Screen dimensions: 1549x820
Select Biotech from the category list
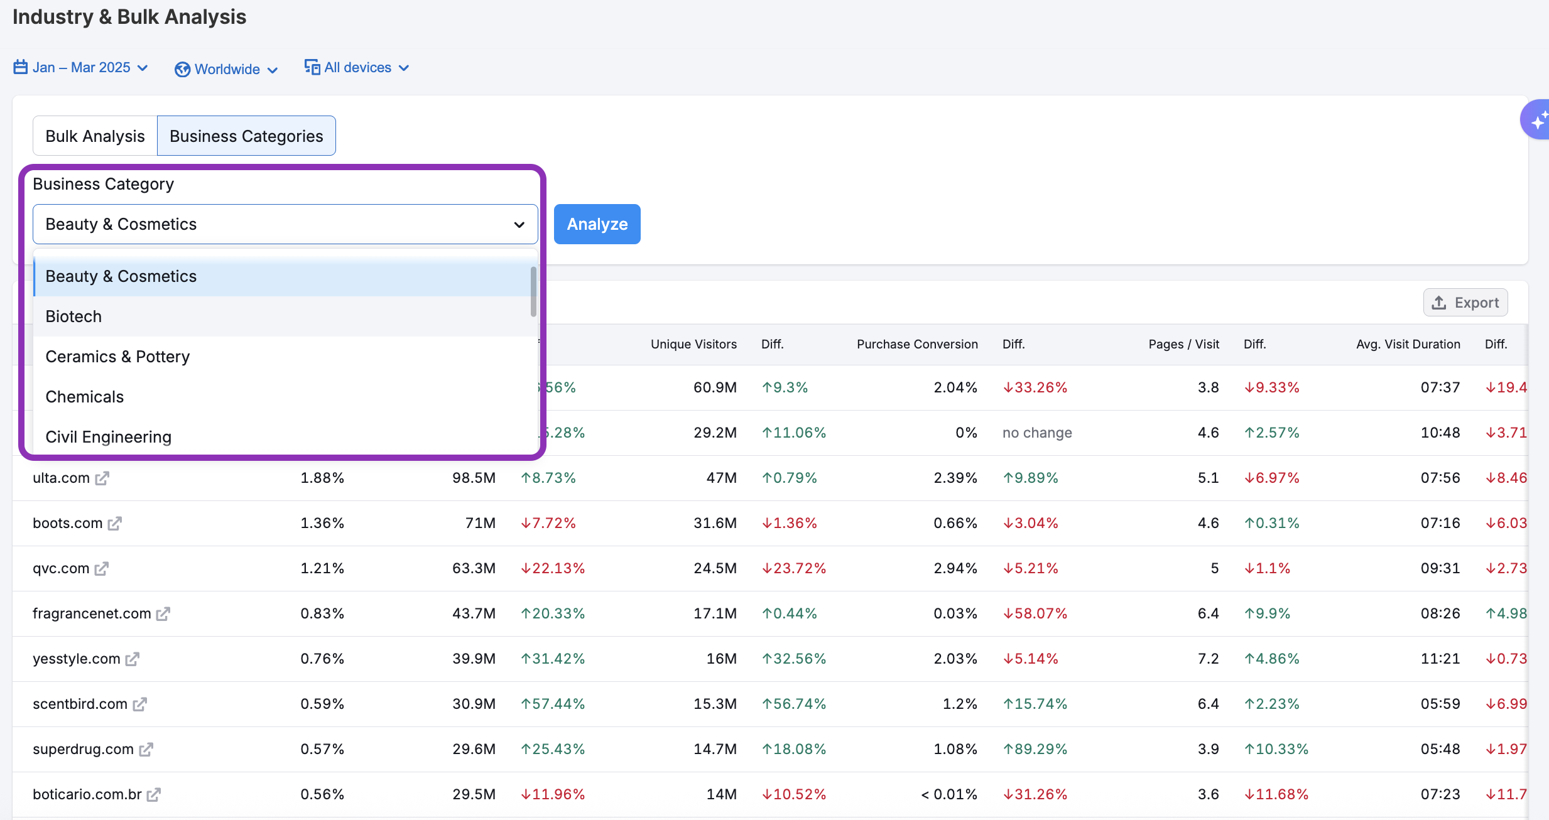73,316
